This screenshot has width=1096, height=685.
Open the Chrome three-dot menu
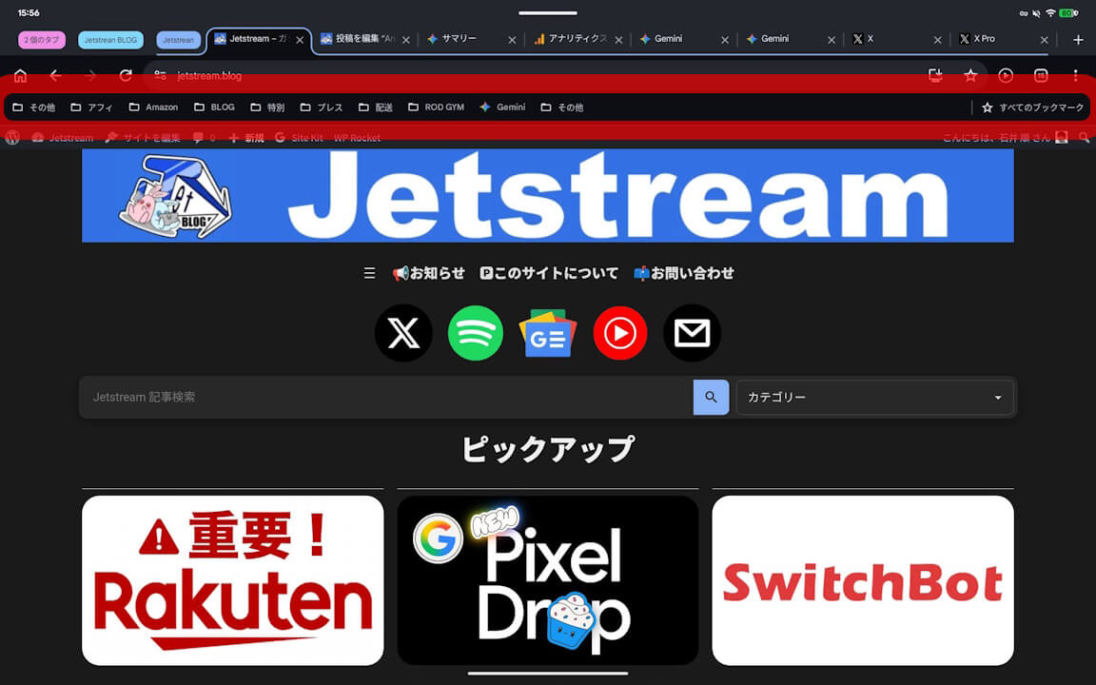coord(1076,75)
